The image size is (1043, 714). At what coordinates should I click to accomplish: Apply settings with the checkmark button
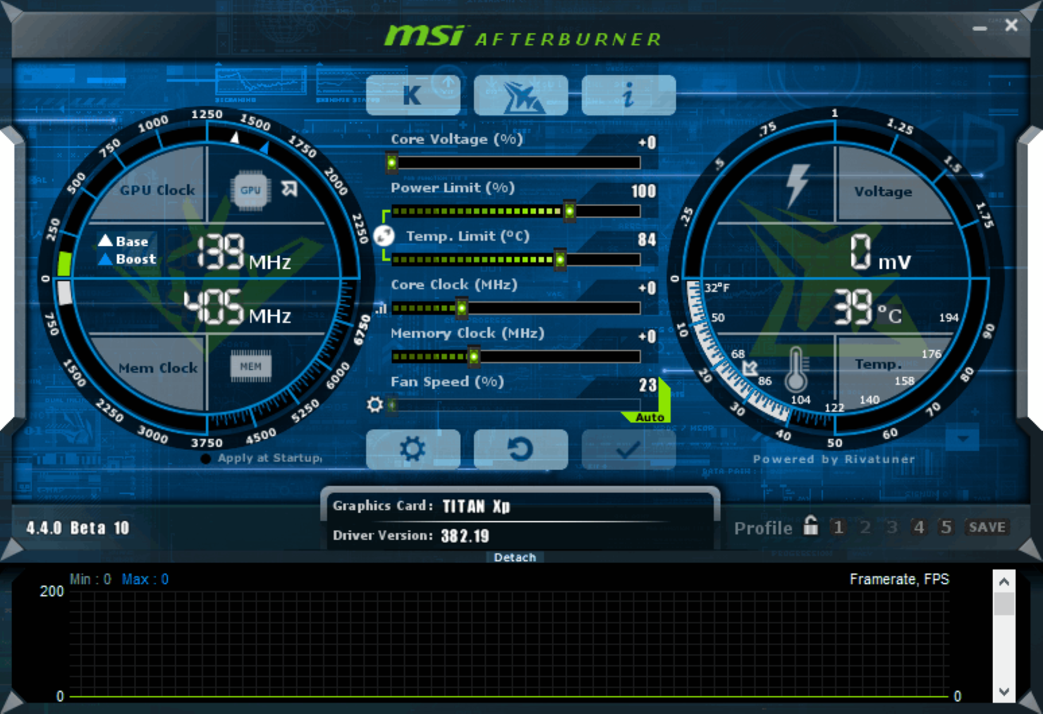coord(628,449)
